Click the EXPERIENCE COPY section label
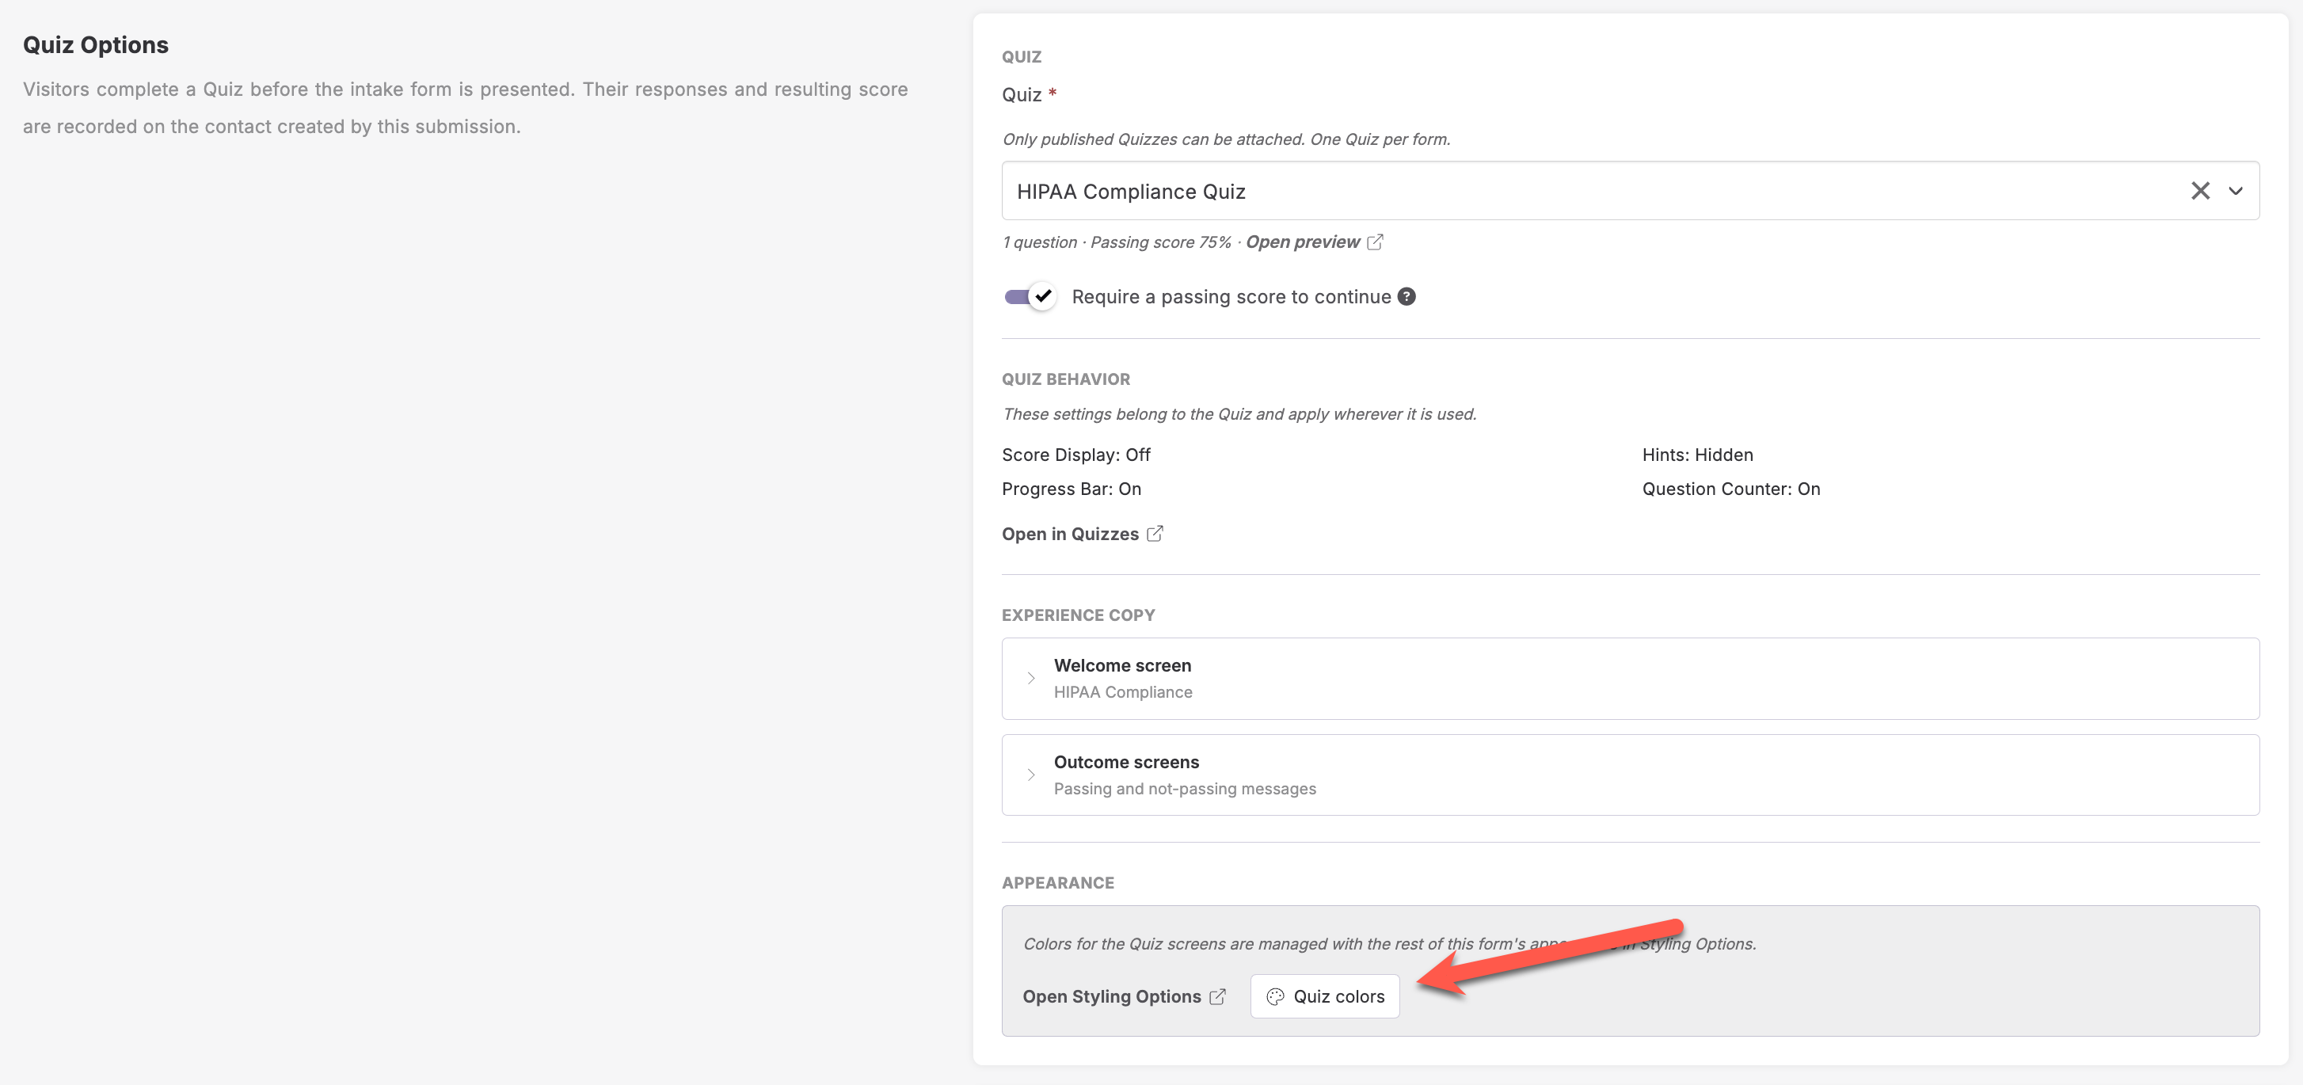This screenshot has width=2303, height=1085. click(x=1078, y=615)
